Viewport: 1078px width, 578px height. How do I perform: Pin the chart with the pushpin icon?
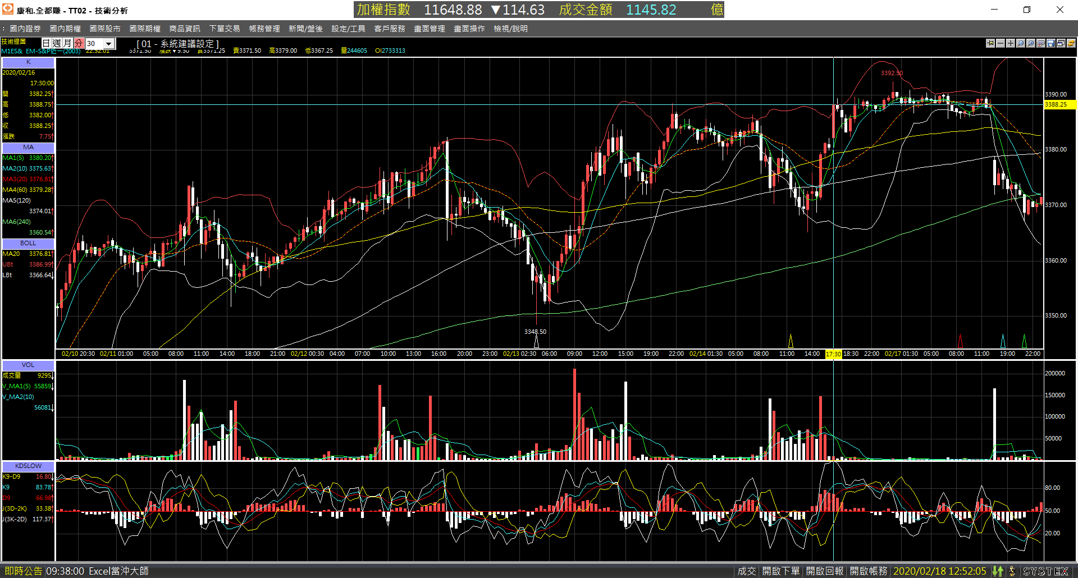coord(990,43)
